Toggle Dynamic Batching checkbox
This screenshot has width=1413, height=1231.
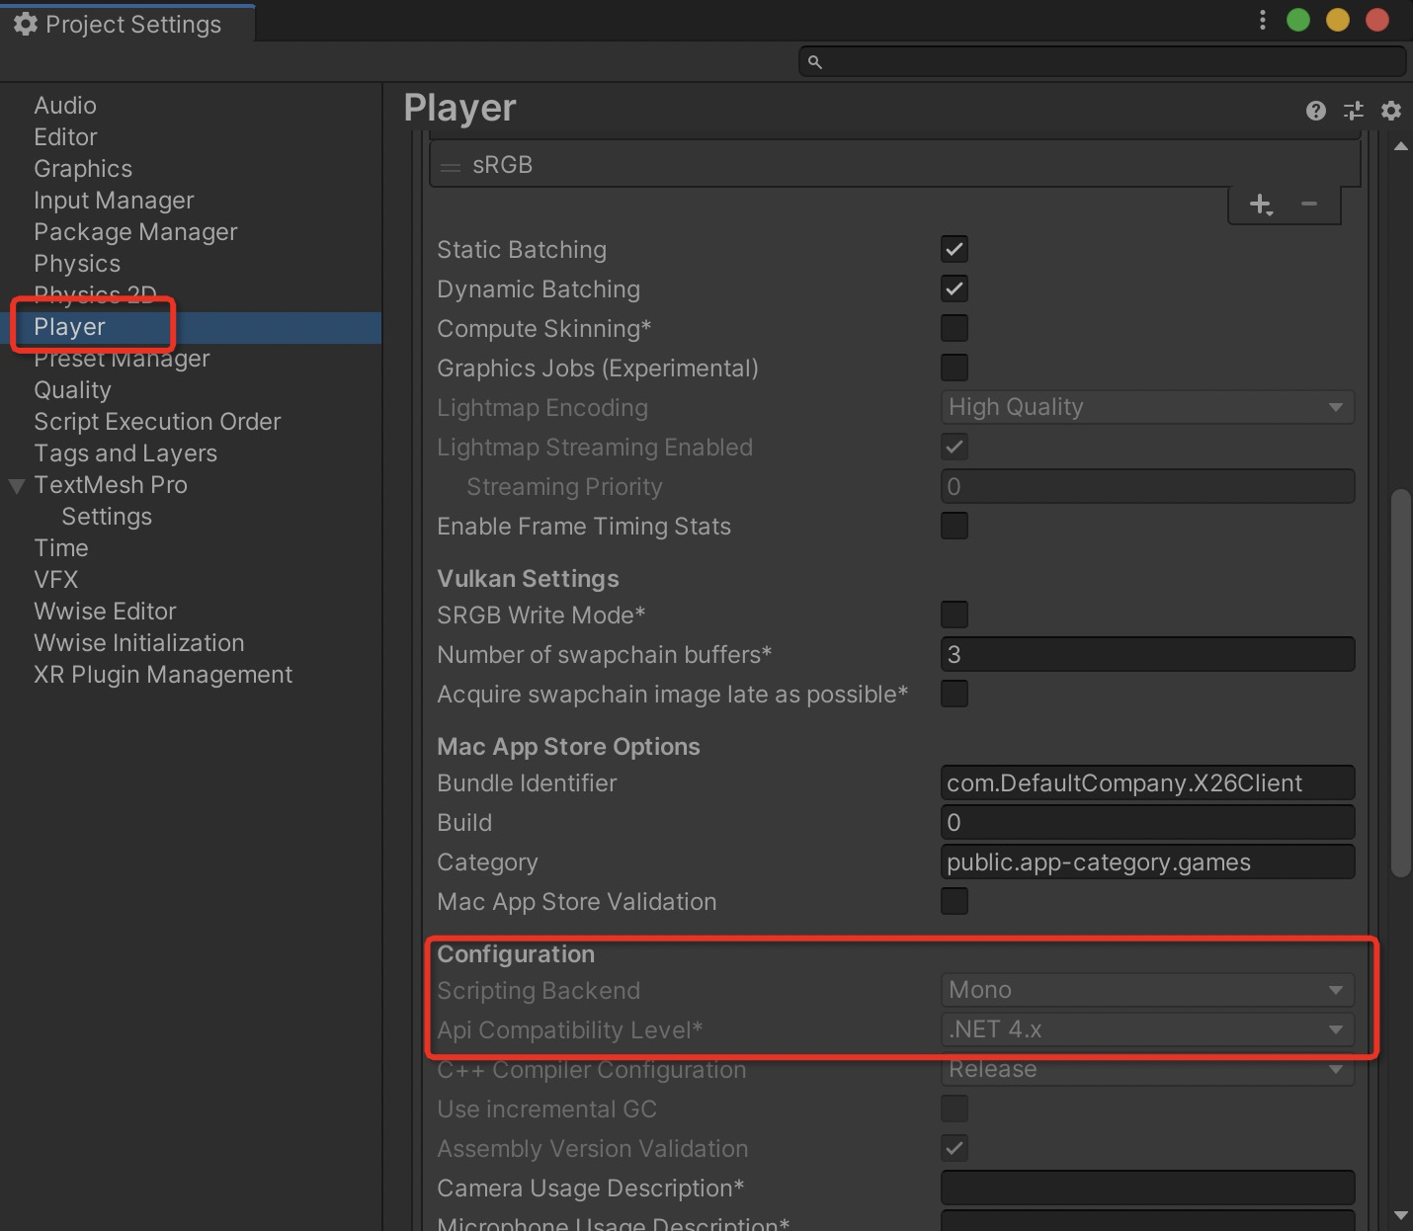tap(955, 288)
